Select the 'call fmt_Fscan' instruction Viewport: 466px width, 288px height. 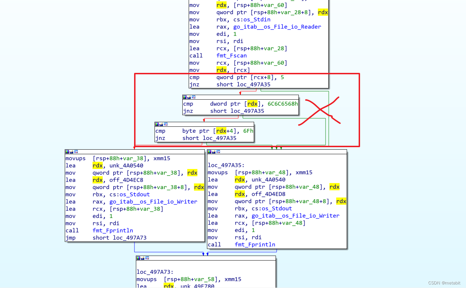(218, 56)
